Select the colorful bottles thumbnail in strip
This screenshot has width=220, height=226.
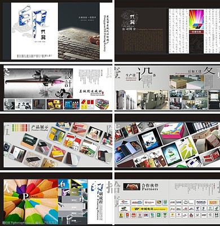[72, 104]
